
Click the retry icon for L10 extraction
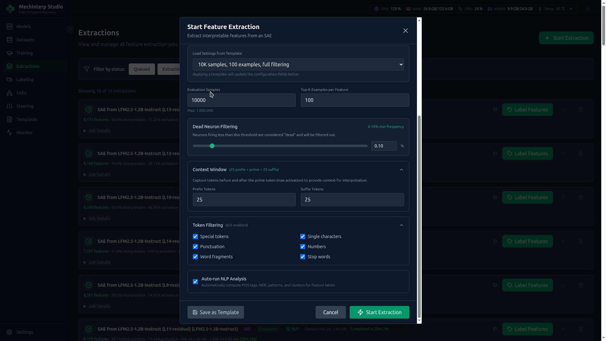coord(495,197)
